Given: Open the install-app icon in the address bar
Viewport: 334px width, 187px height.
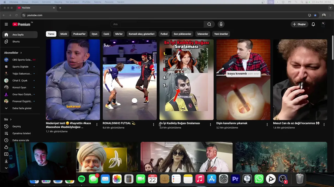Looking at the screenshot, I should [309, 15].
